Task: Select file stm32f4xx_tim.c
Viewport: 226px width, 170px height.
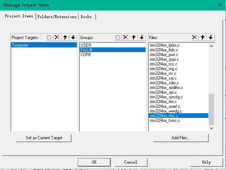Action: click(178, 102)
